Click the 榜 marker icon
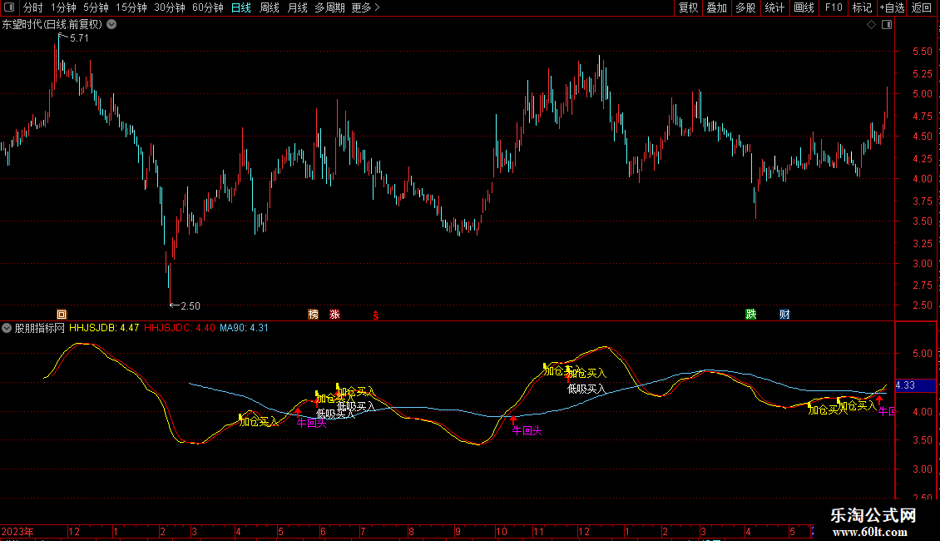The image size is (940, 541). click(x=313, y=315)
